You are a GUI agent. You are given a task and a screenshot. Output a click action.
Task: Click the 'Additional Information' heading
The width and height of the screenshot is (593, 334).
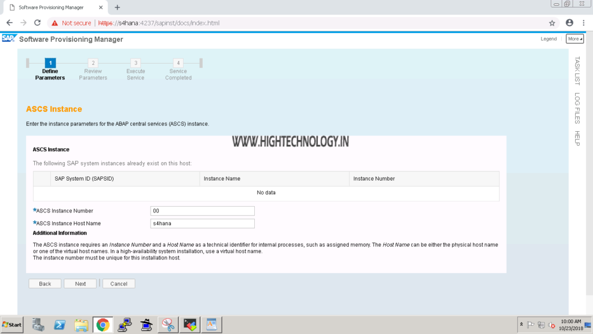pos(60,233)
